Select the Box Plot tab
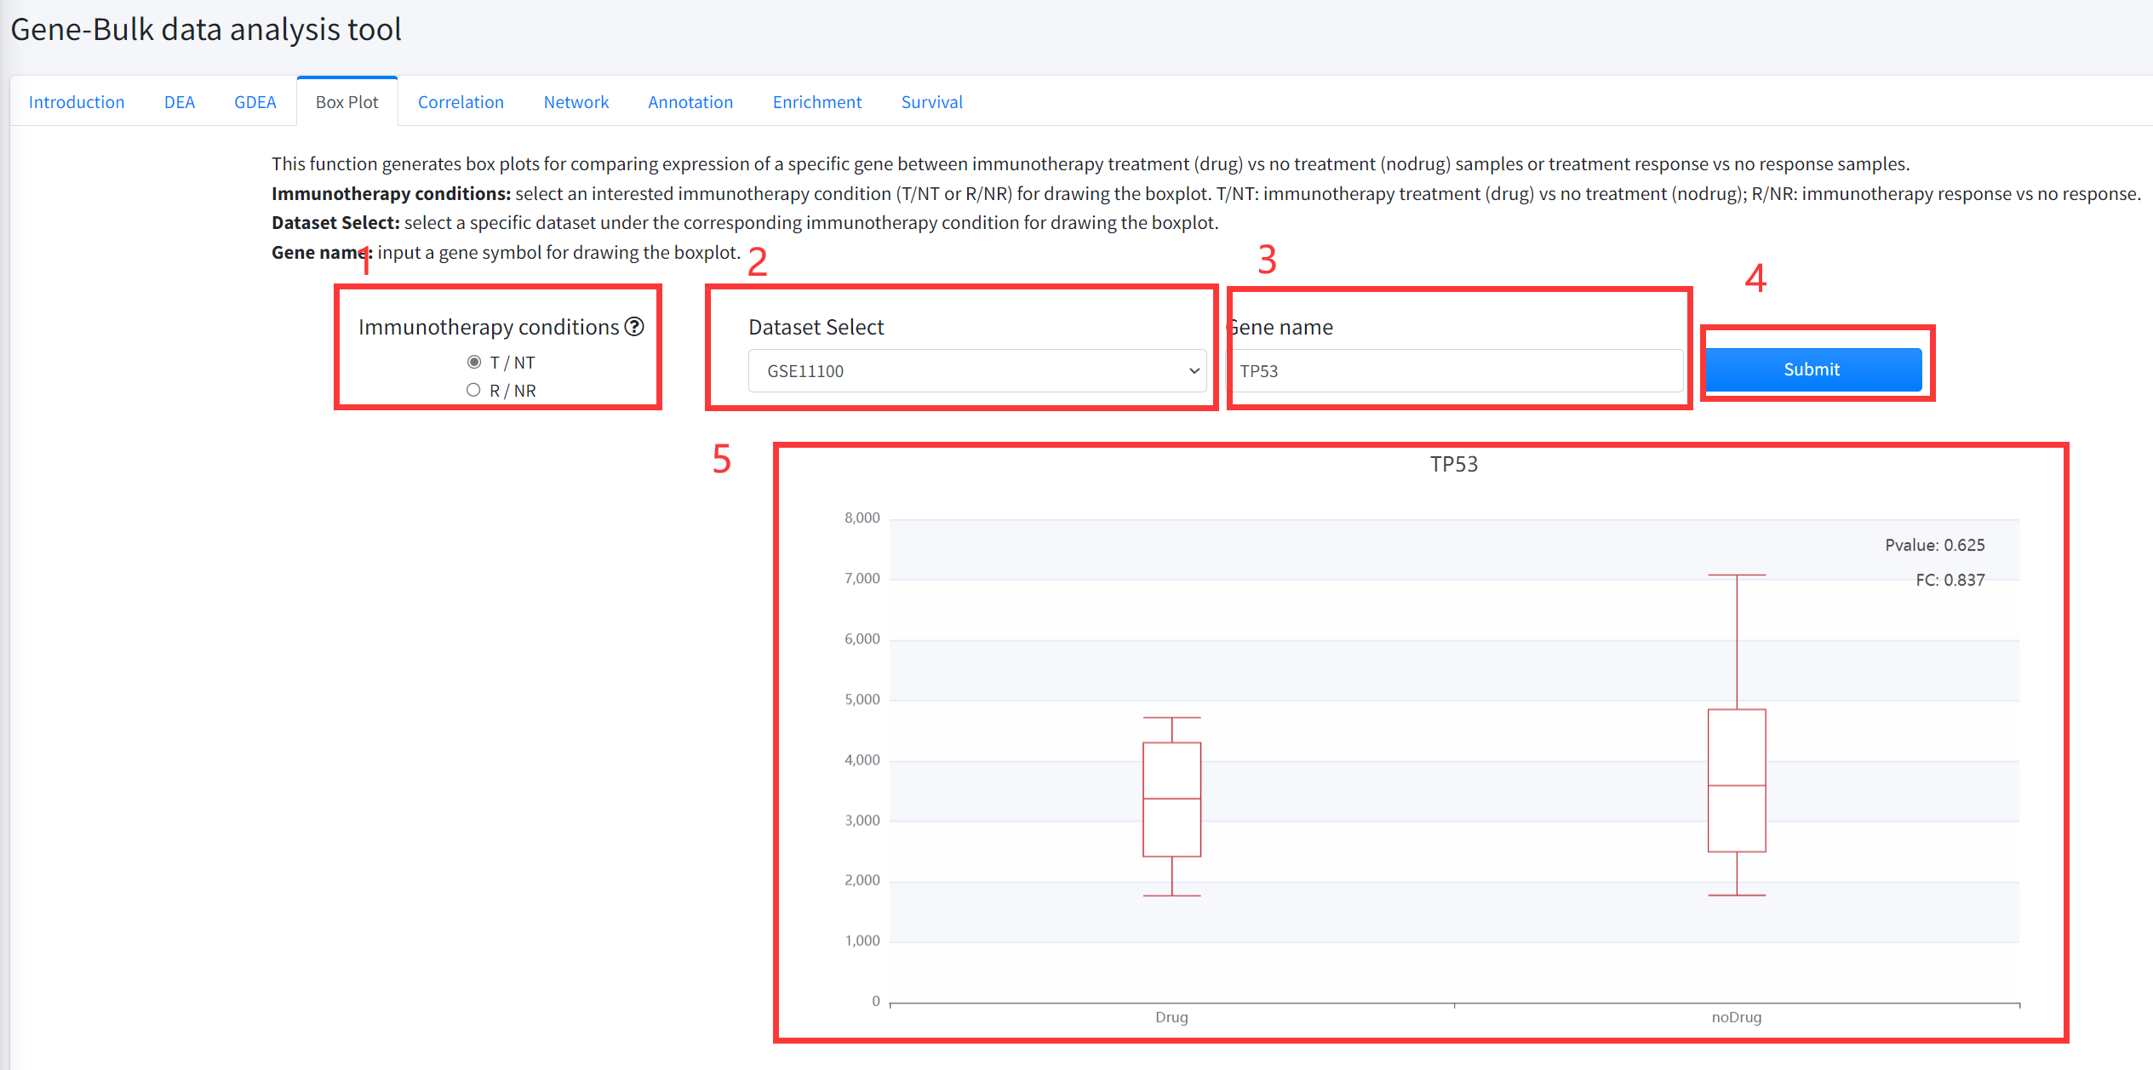This screenshot has width=2153, height=1070. 346,102
